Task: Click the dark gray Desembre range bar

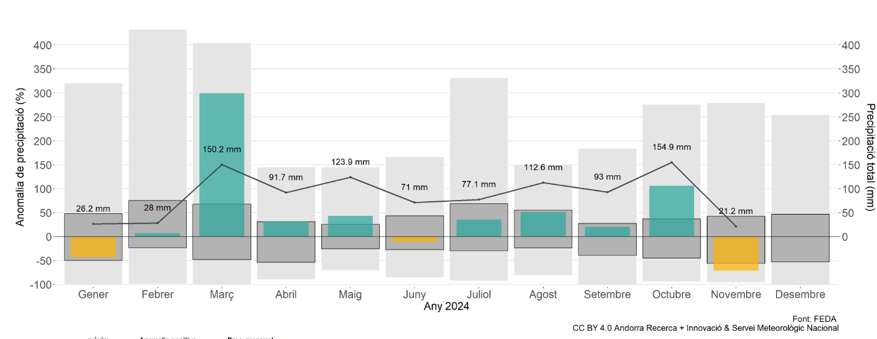Action: click(800, 238)
